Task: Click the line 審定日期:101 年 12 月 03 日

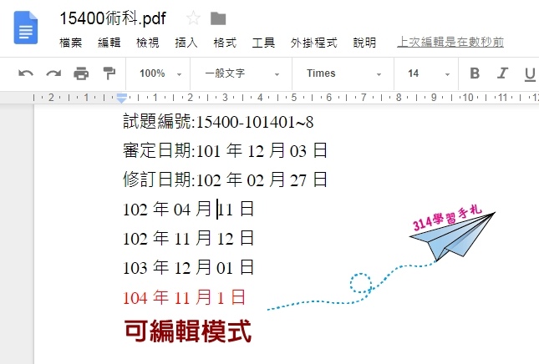Action: click(x=225, y=151)
